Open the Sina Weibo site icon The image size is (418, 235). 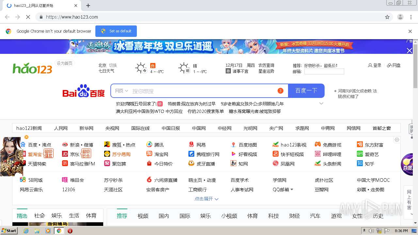pyautogui.click(x=65, y=145)
